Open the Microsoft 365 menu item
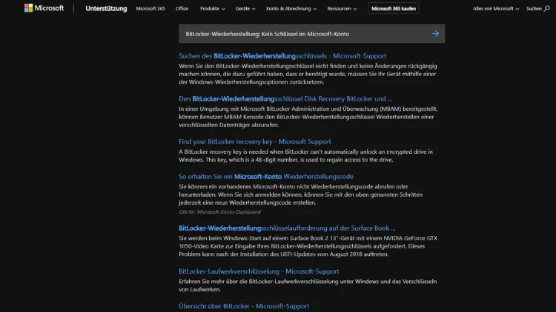Viewport: 556px width, 312px height. pyautogui.click(x=150, y=8)
